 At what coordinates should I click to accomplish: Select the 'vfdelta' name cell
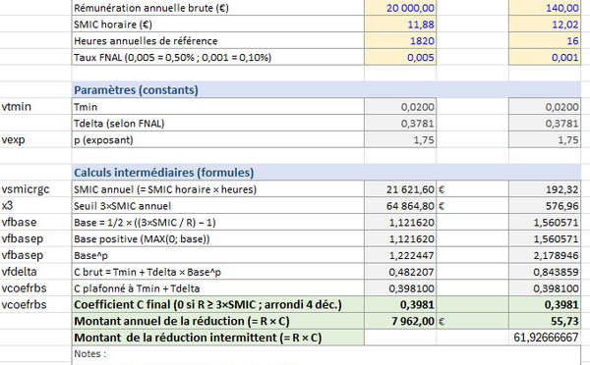coord(35,272)
